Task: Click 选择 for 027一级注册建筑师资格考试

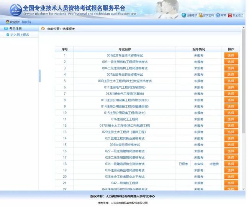Action: pyautogui.click(x=231, y=151)
